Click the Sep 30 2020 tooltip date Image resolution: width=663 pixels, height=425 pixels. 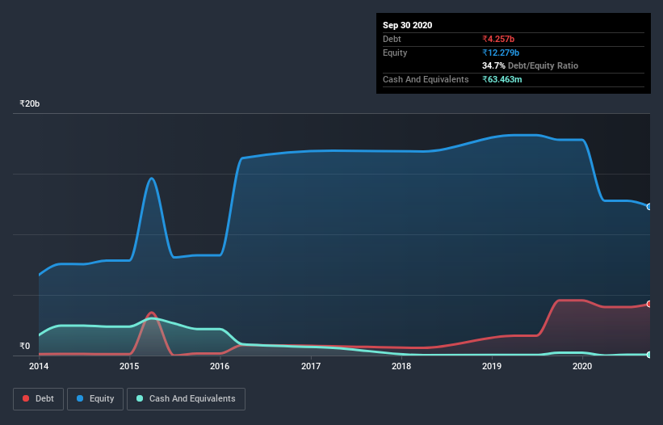tap(408, 25)
